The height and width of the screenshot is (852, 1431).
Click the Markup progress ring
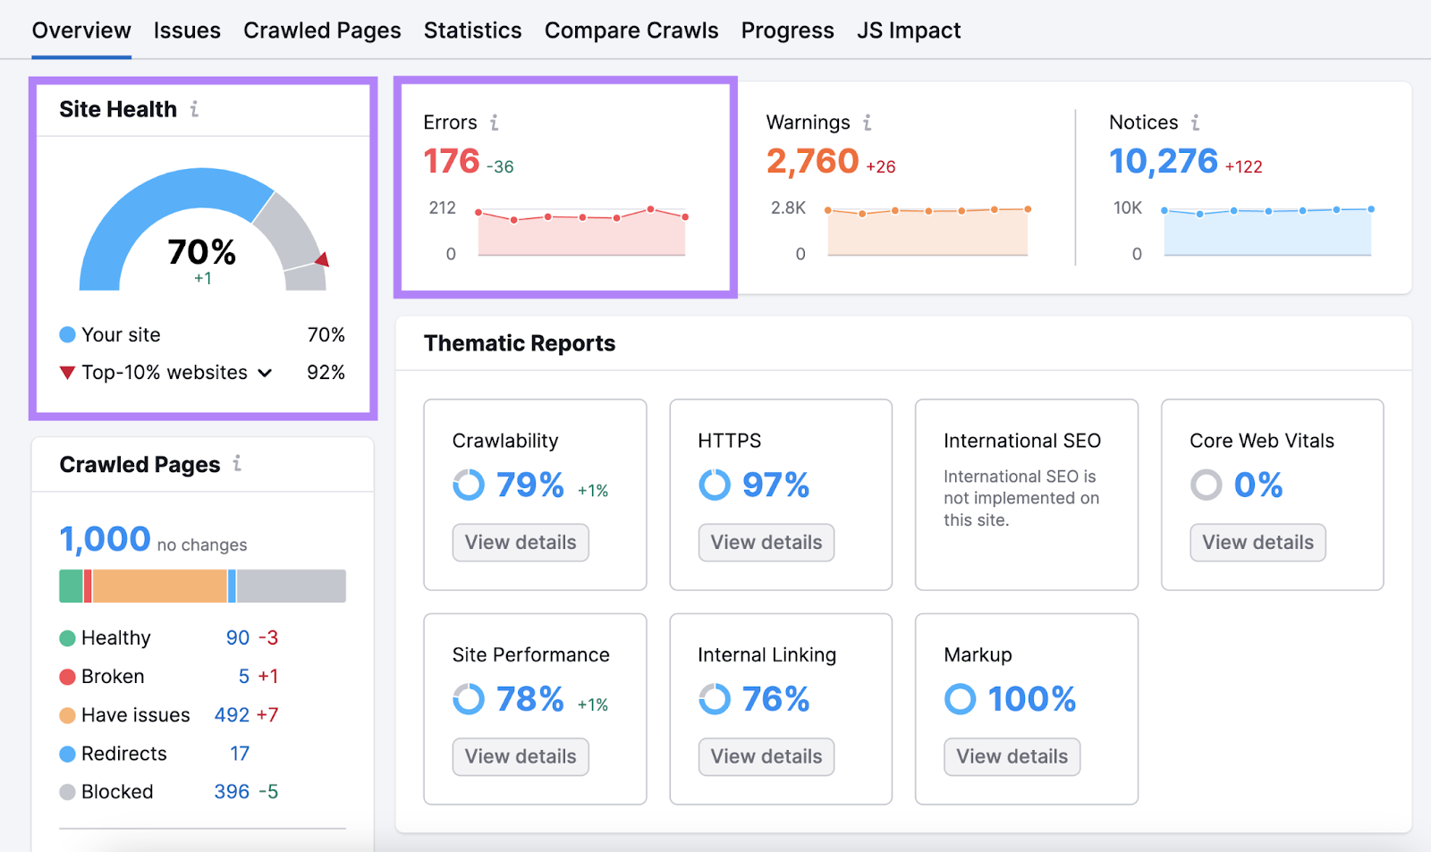coord(960,698)
